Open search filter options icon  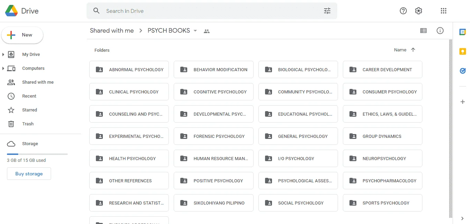click(x=327, y=11)
